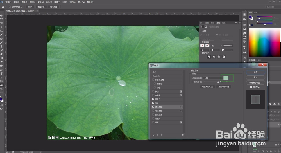Enable the 斜面和浮雕 checkbox
The width and height of the screenshot is (281, 153).
[x=153, y=80]
